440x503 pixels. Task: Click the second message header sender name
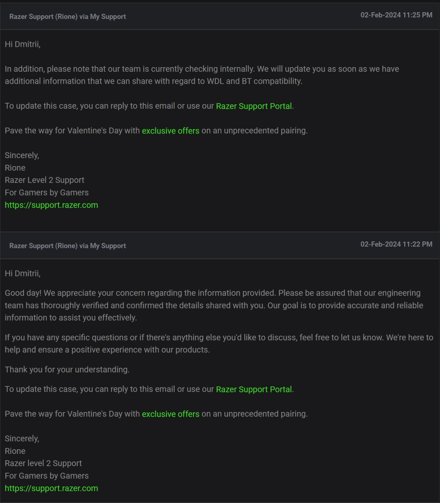[x=67, y=246]
